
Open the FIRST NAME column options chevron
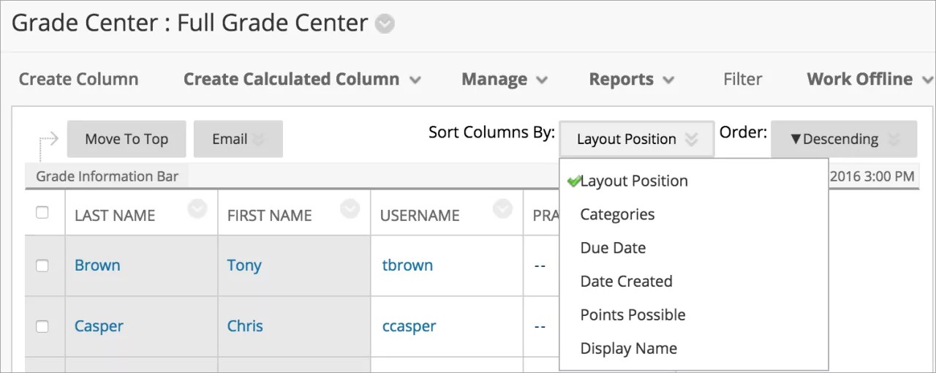tap(350, 209)
